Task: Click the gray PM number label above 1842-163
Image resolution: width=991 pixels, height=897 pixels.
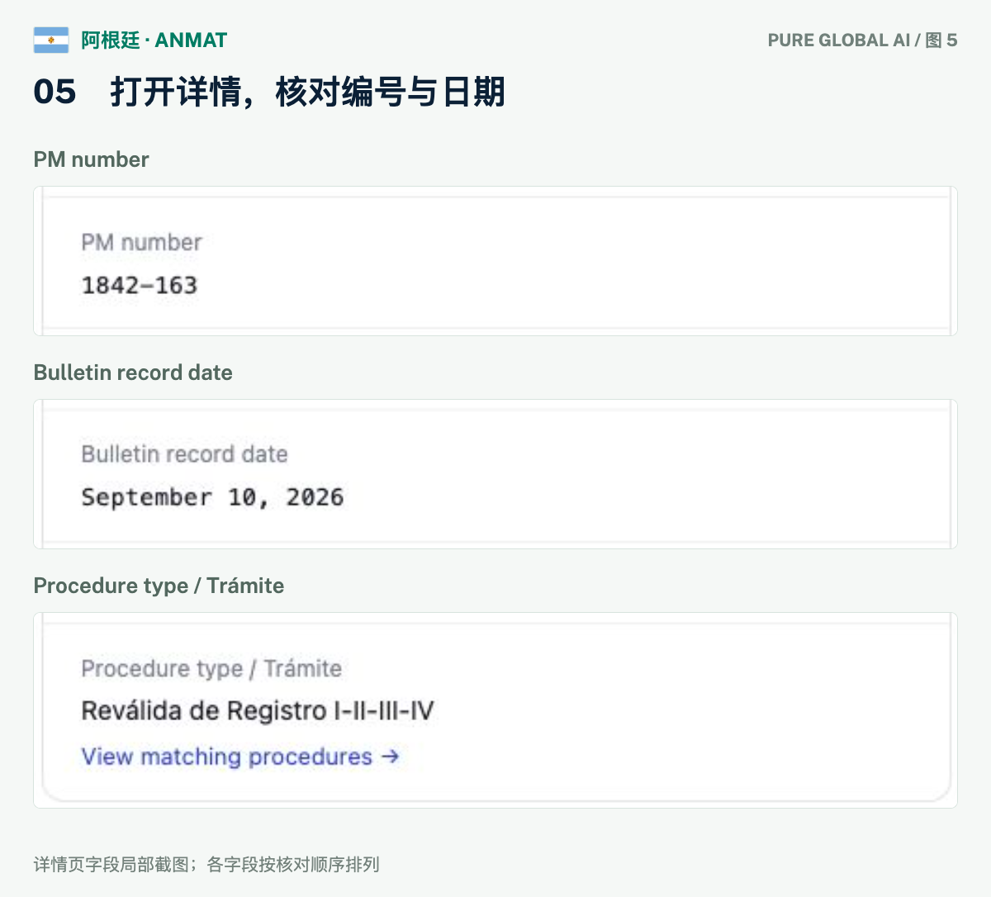Action: coord(141,242)
